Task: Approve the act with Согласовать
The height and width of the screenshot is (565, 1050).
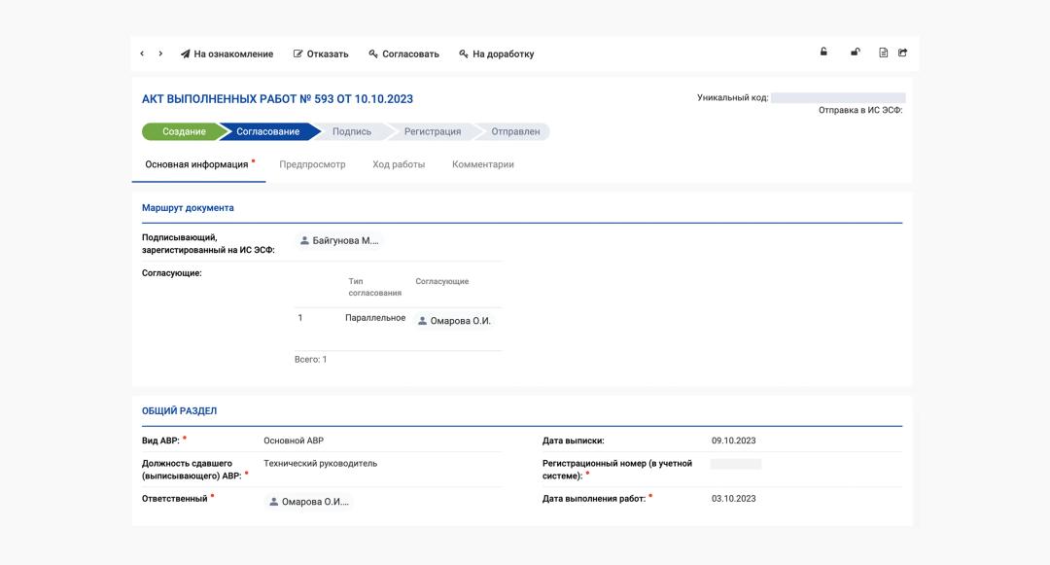Action: tap(403, 54)
